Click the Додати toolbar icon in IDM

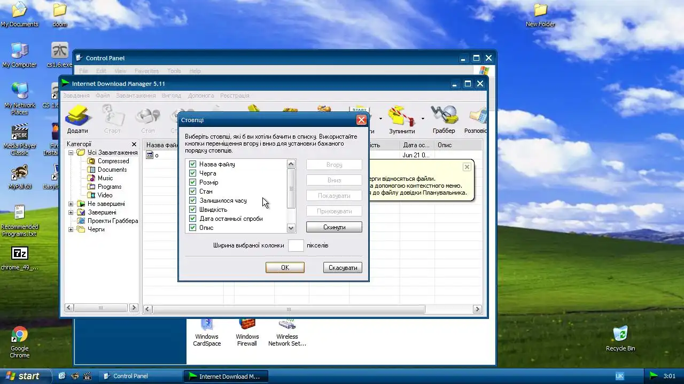pyautogui.click(x=77, y=119)
